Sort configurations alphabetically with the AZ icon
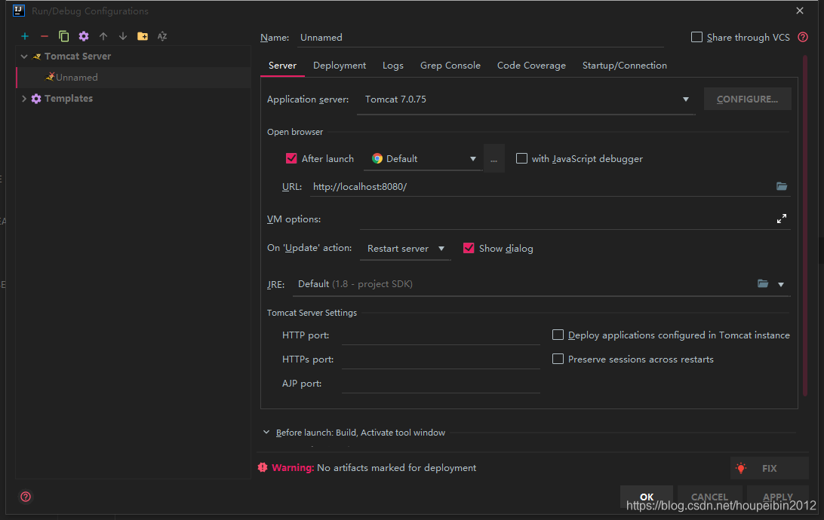The image size is (824, 520). [162, 36]
